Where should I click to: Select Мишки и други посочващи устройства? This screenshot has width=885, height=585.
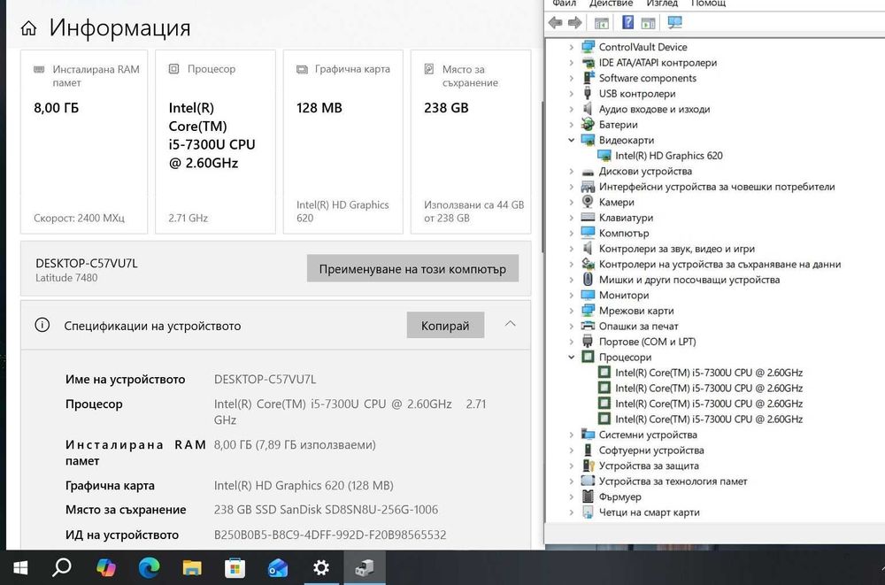(x=689, y=280)
